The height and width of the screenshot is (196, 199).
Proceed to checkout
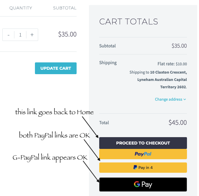pyautogui.click(x=143, y=143)
